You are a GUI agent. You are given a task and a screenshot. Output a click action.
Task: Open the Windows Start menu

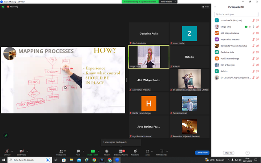tap(4, 160)
